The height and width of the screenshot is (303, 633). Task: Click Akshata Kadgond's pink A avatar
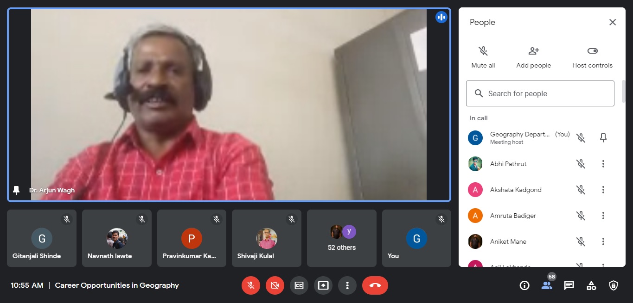(475, 190)
